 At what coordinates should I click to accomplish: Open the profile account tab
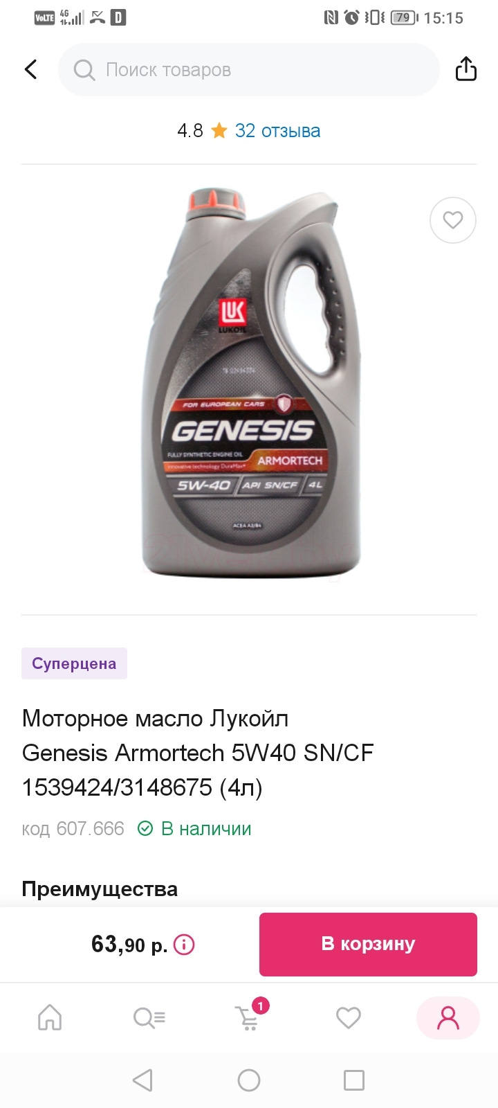pyautogui.click(x=448, y=1018)
